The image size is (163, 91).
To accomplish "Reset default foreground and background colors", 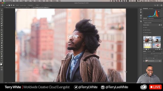I will tap(1, 63).
